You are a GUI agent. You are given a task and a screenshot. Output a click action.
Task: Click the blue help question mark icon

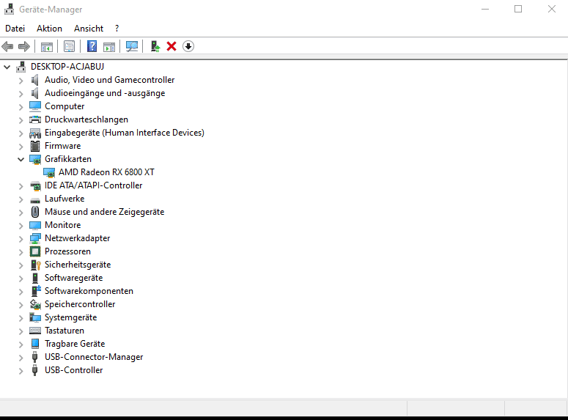coord(92,46)
